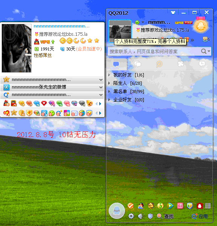Click the black penguin 5 badge

pos(14,103)
